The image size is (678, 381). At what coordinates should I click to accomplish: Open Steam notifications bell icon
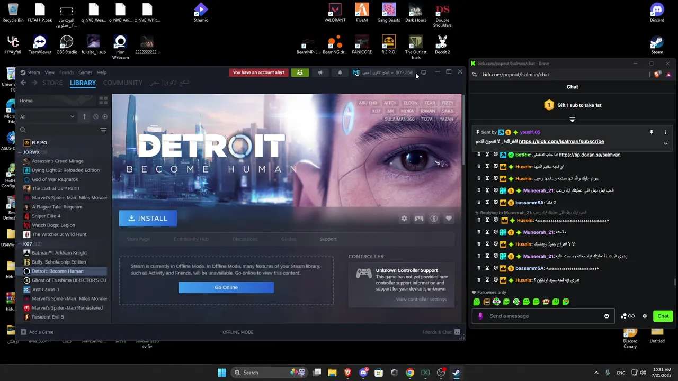point(340,72)
